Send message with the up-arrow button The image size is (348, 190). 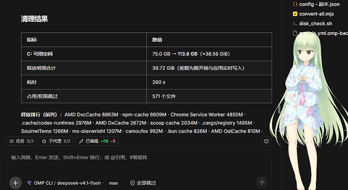point(262,183)
